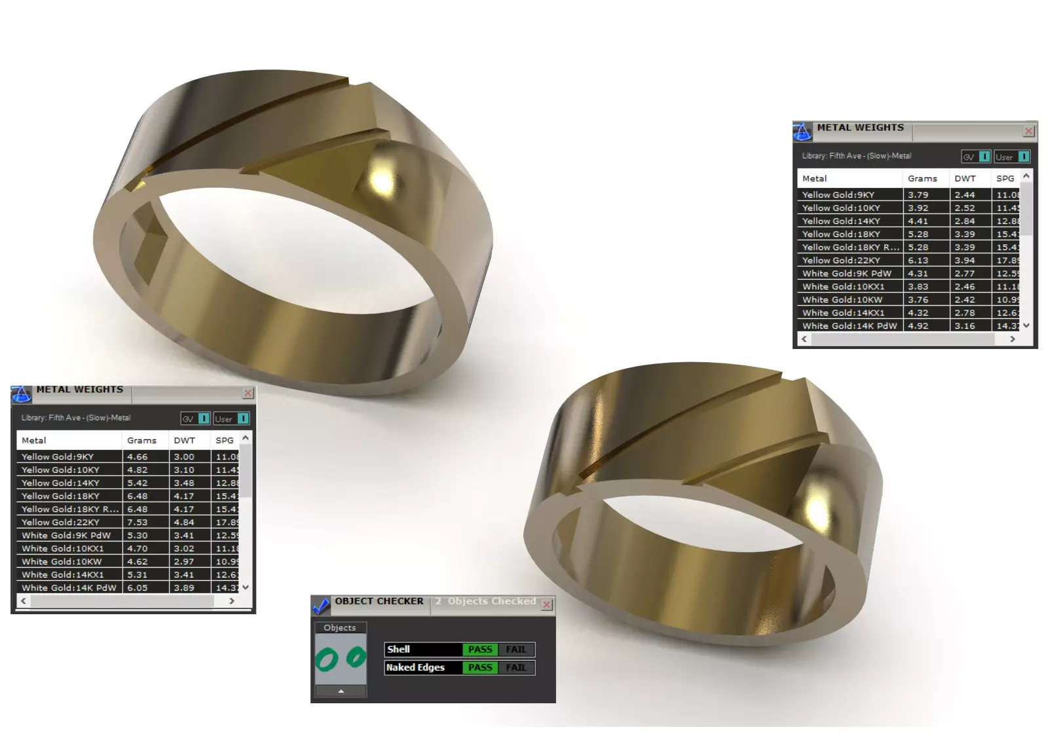
Task: Click the Shell FAIL indicator
Action: tap(516, 650)
